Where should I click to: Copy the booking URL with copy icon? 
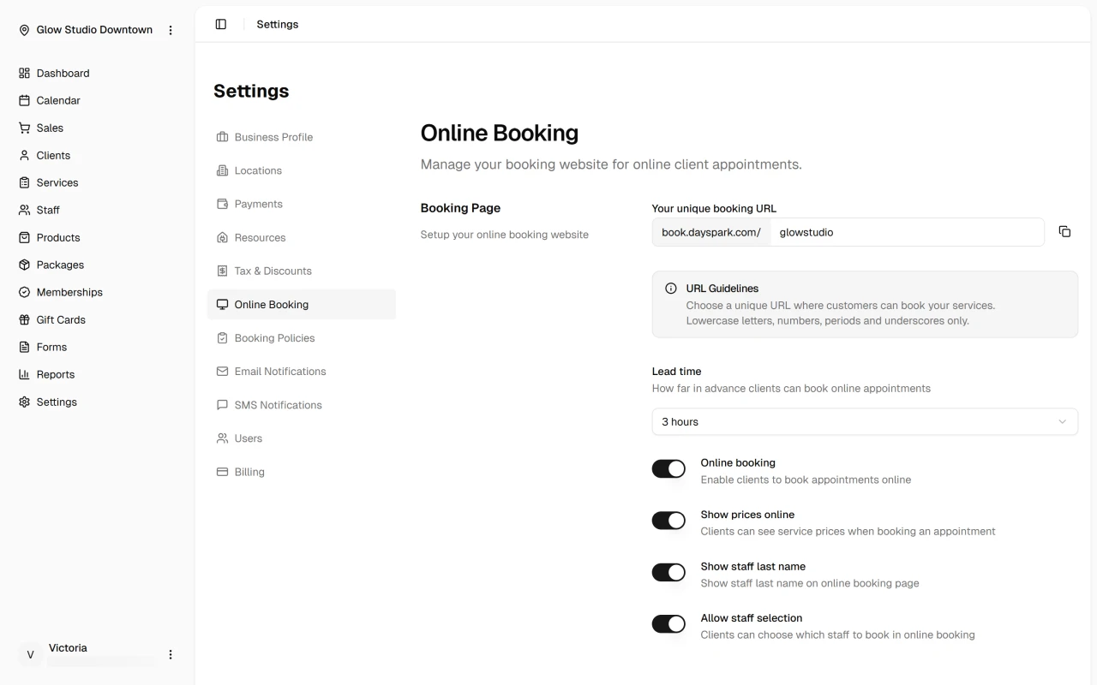point(1064,232)
